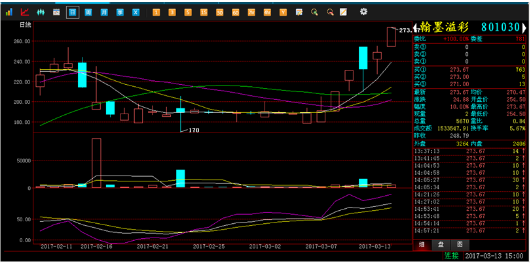
Task: Click the last candlestick near 273.67
Action: coord(391,37)
